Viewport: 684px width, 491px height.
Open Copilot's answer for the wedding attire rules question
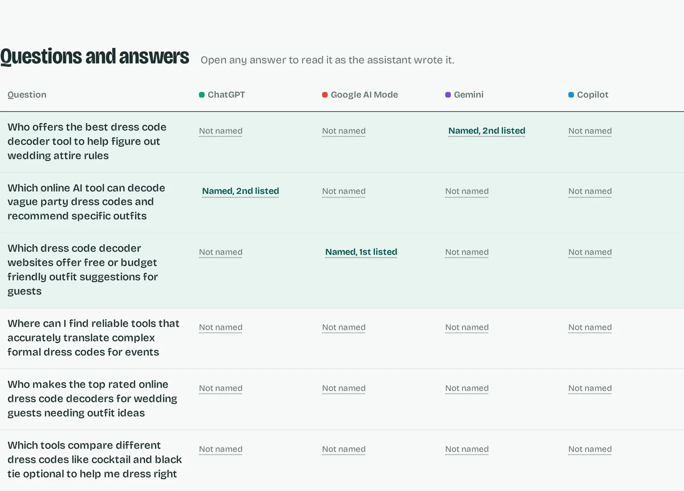[x=590, y=131]
